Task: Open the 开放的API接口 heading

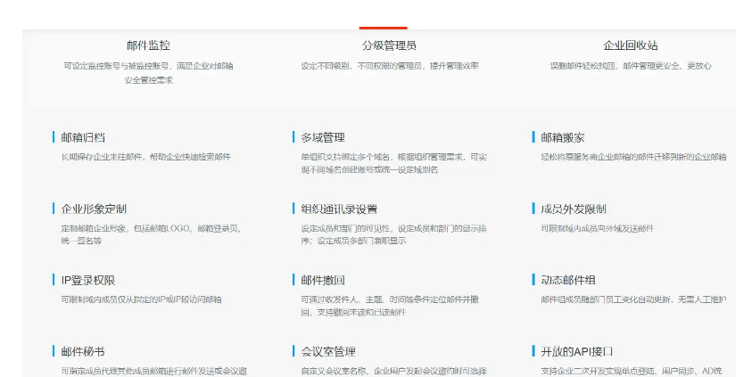Action: pyautogui.click(x=577, y=351)
